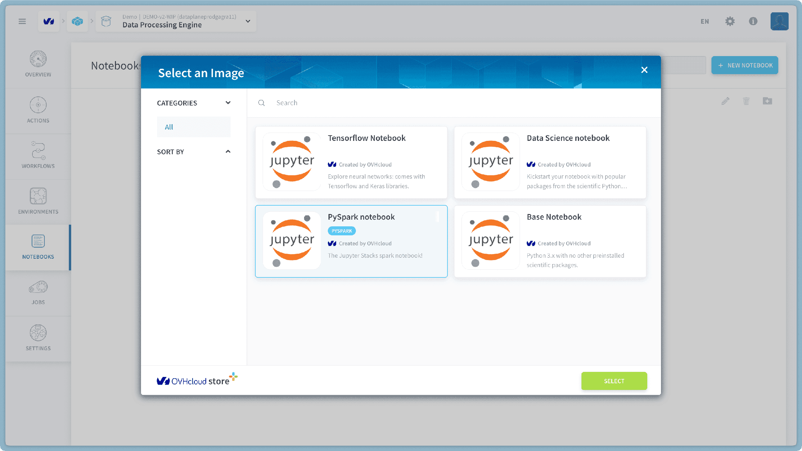Click the search magnifier icon
Screen dimensions: 802x451
click(x=261, y=103)
